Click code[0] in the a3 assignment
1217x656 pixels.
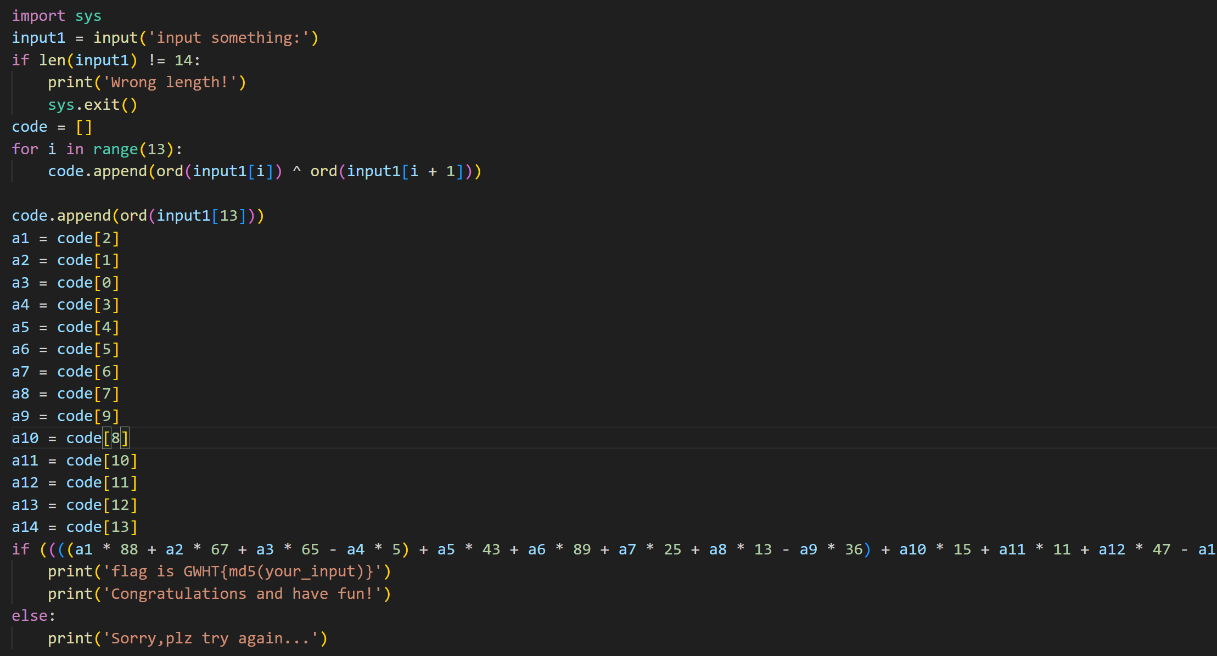point(88,283)
